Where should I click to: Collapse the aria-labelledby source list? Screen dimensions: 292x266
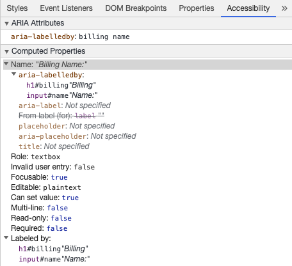(14, 74)
